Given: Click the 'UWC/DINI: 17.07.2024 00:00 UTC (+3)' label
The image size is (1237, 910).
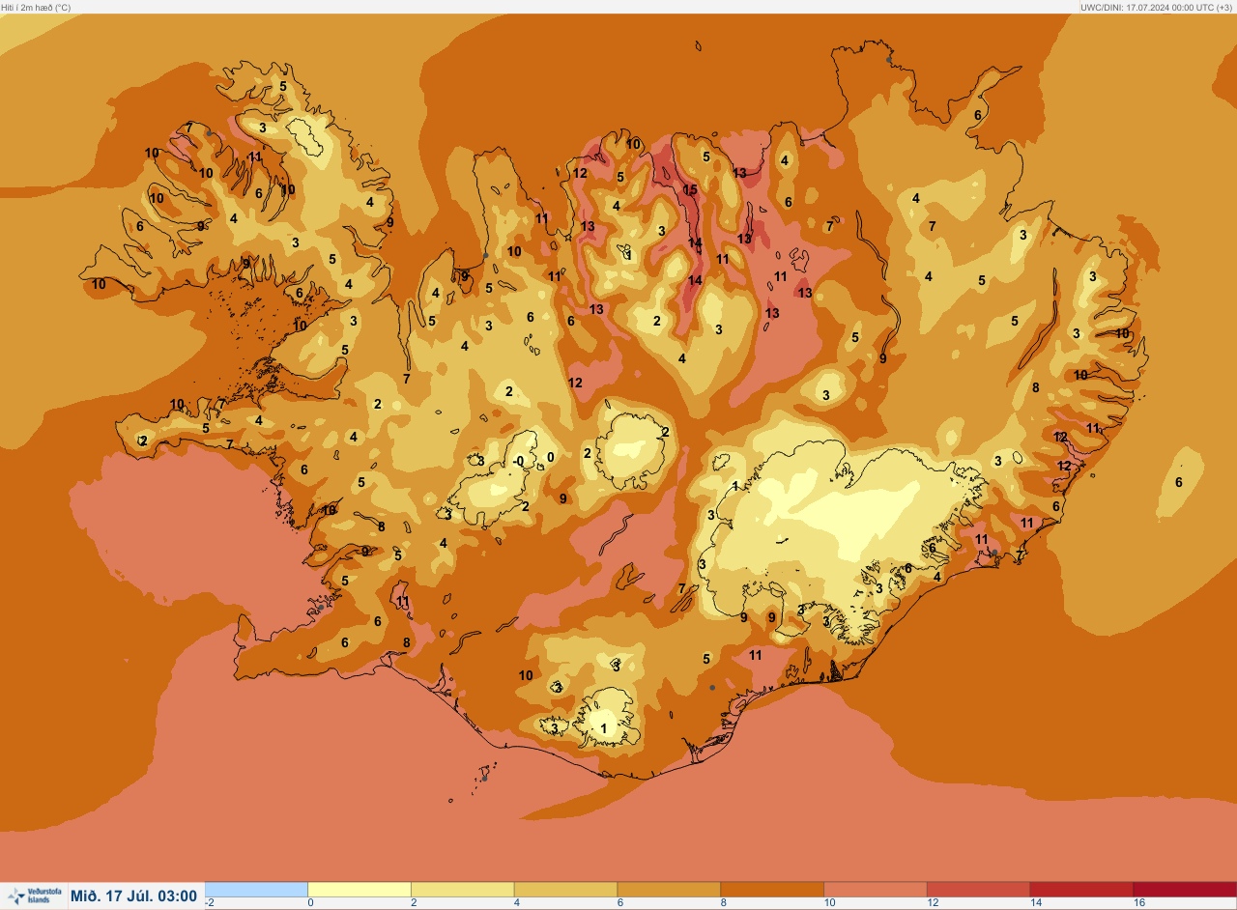Looking at the screenshot, I should point(1157,7).
